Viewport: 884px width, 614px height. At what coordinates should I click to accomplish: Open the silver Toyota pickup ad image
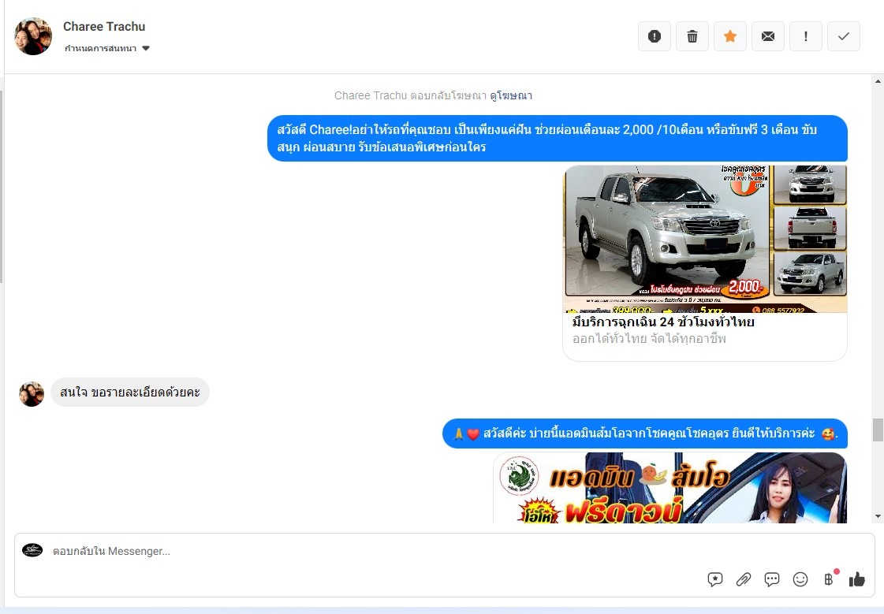tap(704, 238)
